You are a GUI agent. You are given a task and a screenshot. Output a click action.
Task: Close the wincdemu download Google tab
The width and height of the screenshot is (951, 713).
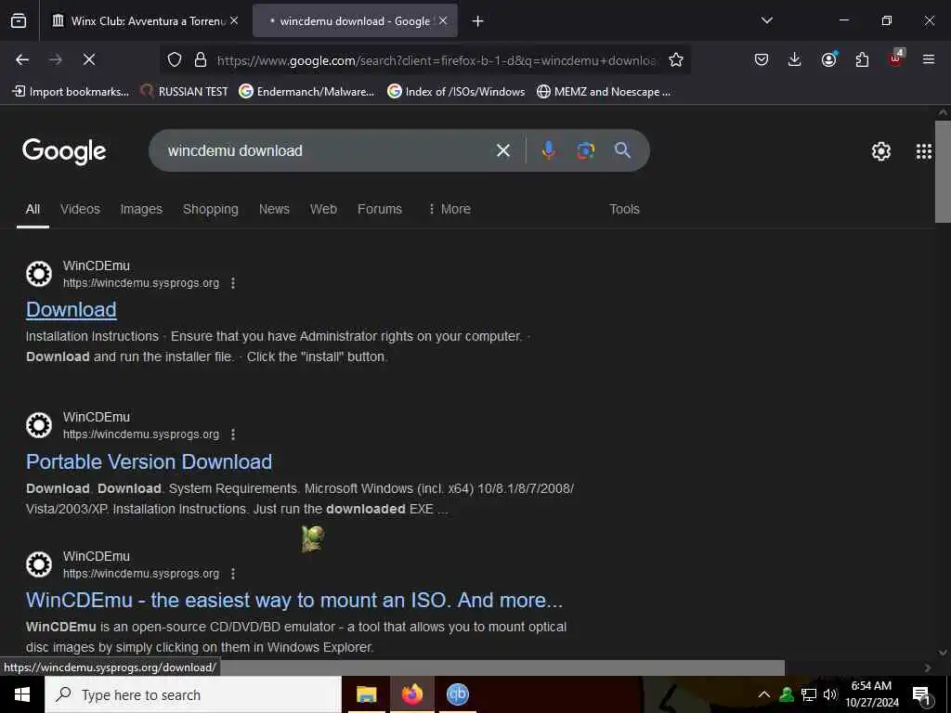(443, 20)
